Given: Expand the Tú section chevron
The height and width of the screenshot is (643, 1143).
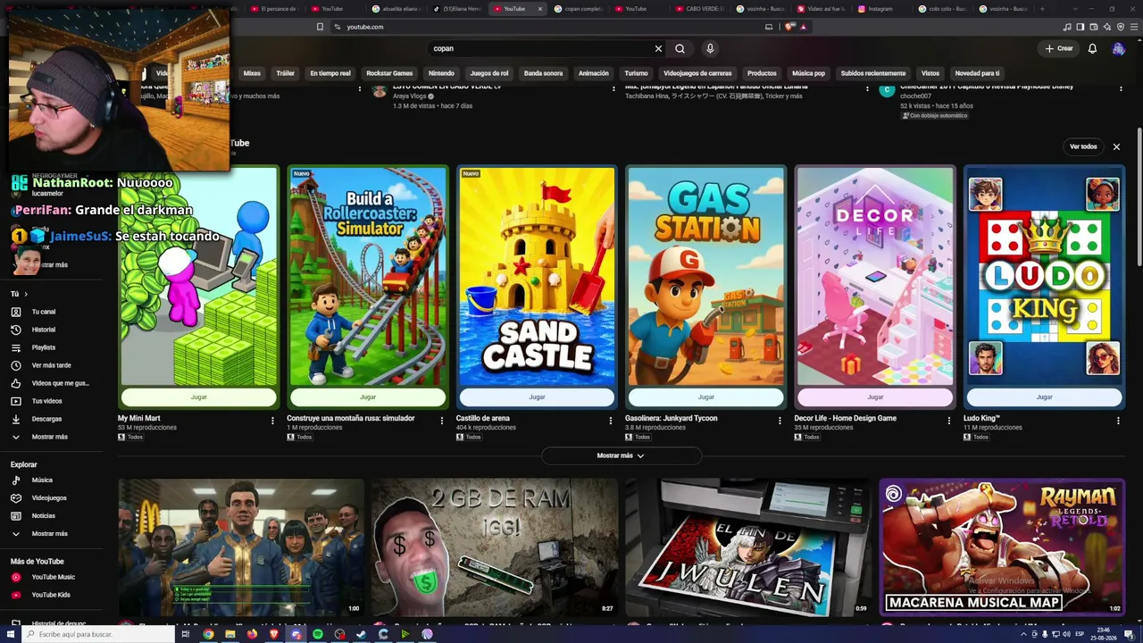Looking at the screenshot, I should [x=26, y=294].
